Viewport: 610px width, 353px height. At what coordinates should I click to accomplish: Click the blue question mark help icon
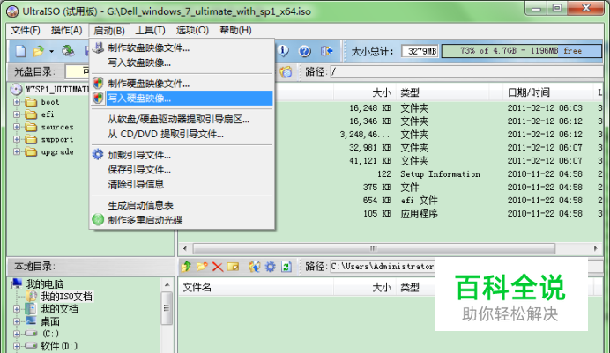coord(305,51)
